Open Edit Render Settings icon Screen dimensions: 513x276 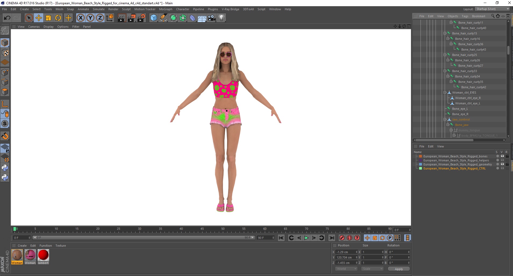(141, 18)
